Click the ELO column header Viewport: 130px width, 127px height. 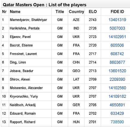coord(93,12)
